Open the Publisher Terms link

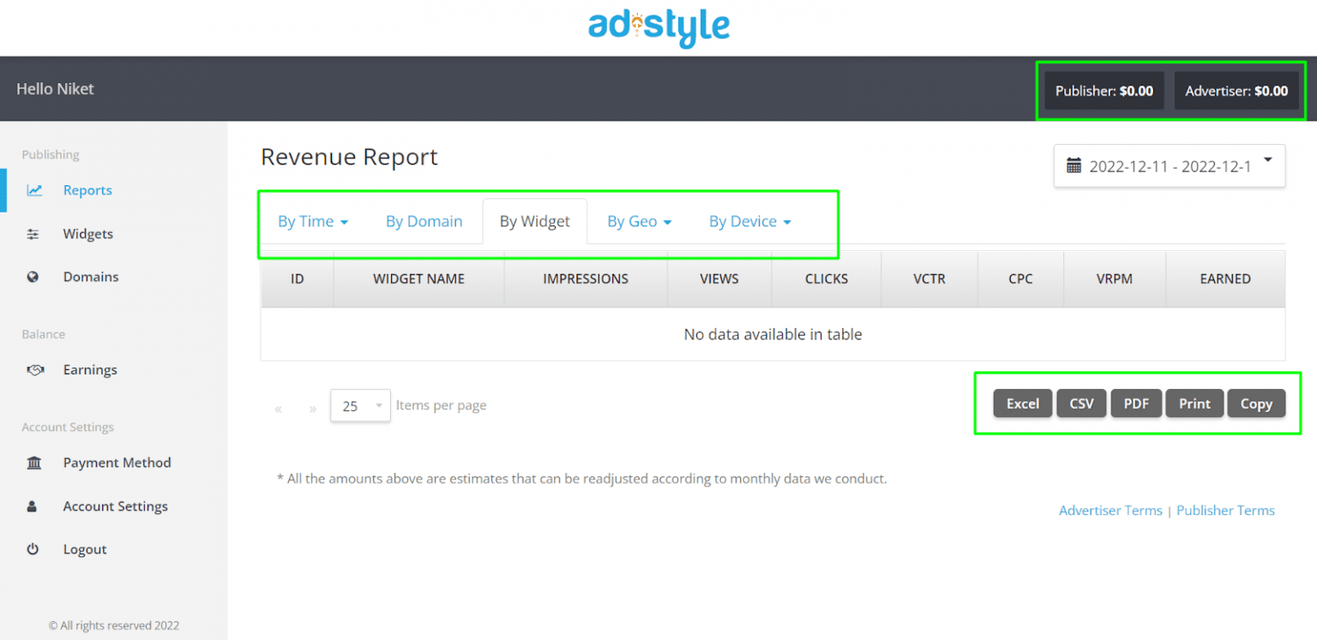click(x=1225, y=510)
